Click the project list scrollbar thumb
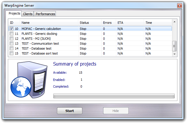This screenshot has height=123, width=187. coord(174,46)
